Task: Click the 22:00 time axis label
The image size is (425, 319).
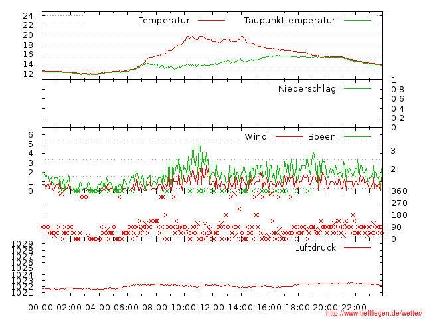Action: (x=354, y=308)
